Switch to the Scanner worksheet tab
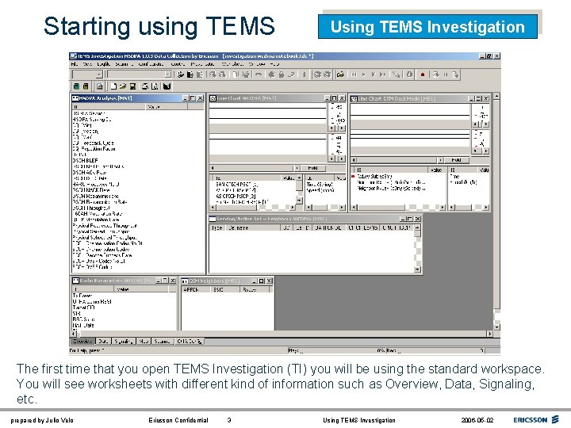The height and width of the screenshot is (428, 571). tap(162, 342)
